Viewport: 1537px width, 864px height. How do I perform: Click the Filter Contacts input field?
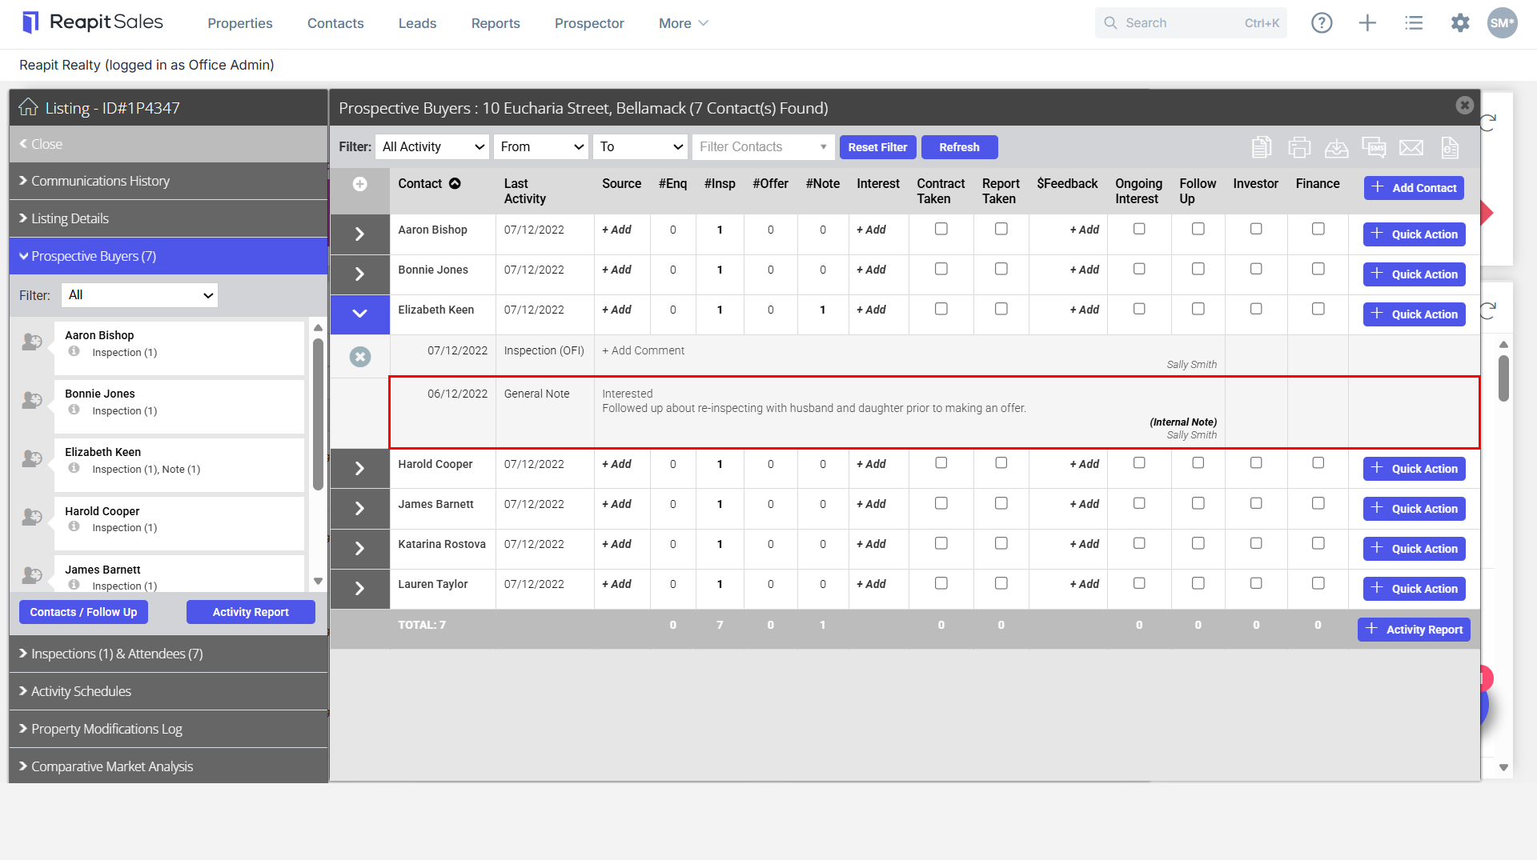pyautogui.click(x=763, y=147)
